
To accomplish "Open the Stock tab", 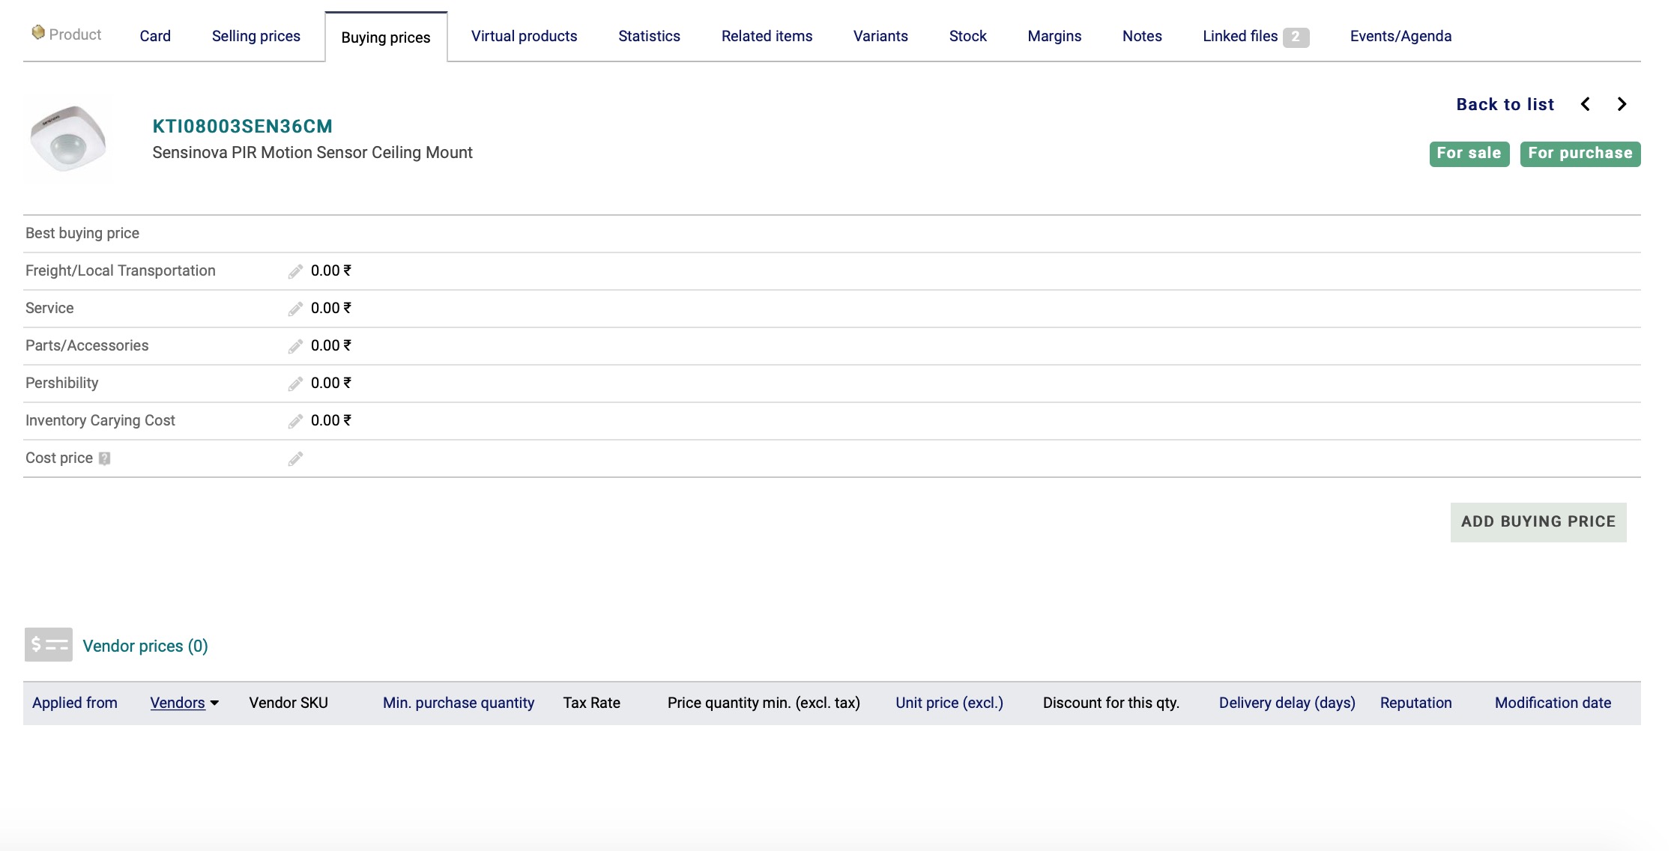I will coord(968,36).
